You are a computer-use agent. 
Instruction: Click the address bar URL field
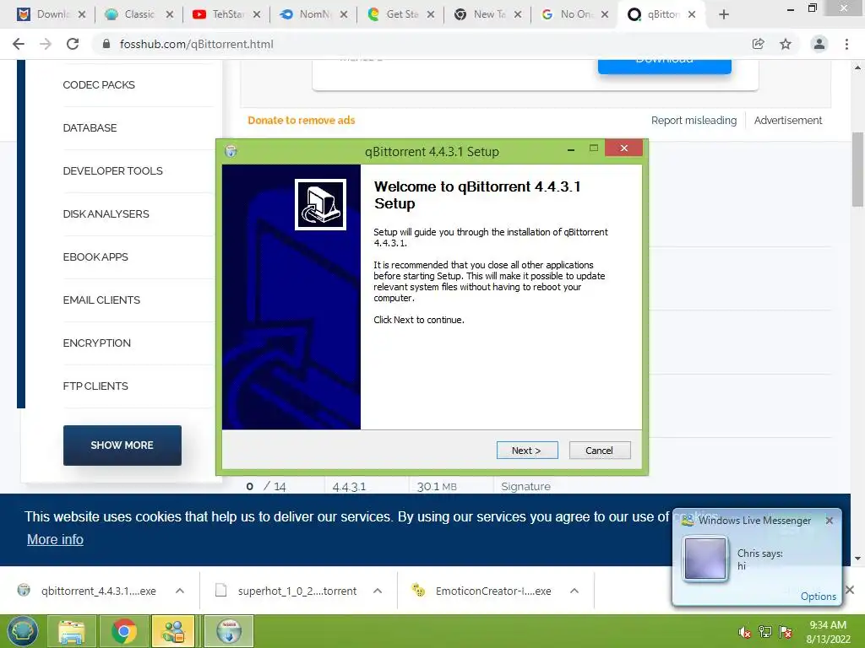(419, 44)
